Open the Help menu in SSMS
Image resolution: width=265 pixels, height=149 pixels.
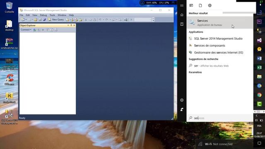click(71, 15)
